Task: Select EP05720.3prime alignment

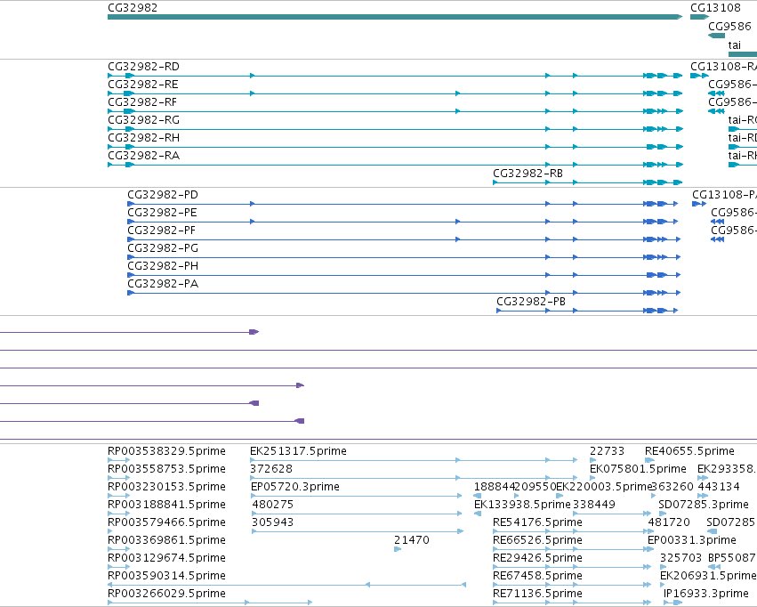Action: point(358,496)
